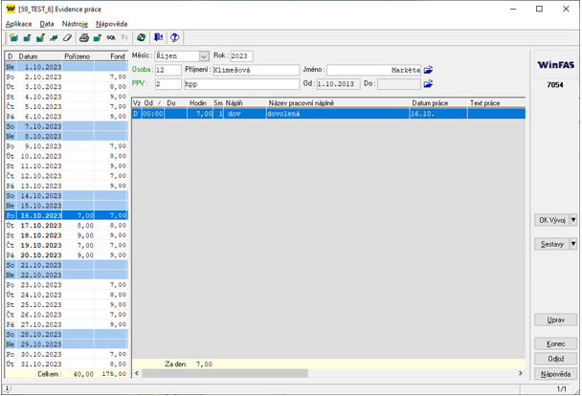Open the Nápověda menu

111,24
